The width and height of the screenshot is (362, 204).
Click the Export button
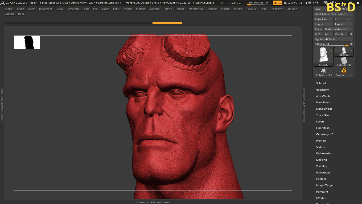(344, 24)
